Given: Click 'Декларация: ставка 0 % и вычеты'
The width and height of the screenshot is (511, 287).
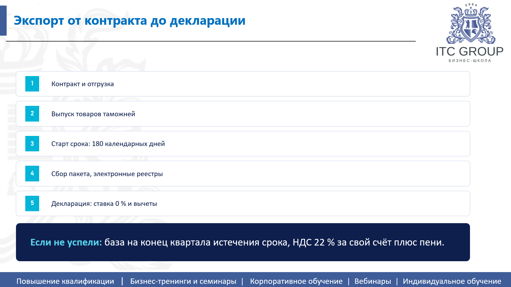Looking at the screenshot, I should pyautogui.click(x=104, y=204).
